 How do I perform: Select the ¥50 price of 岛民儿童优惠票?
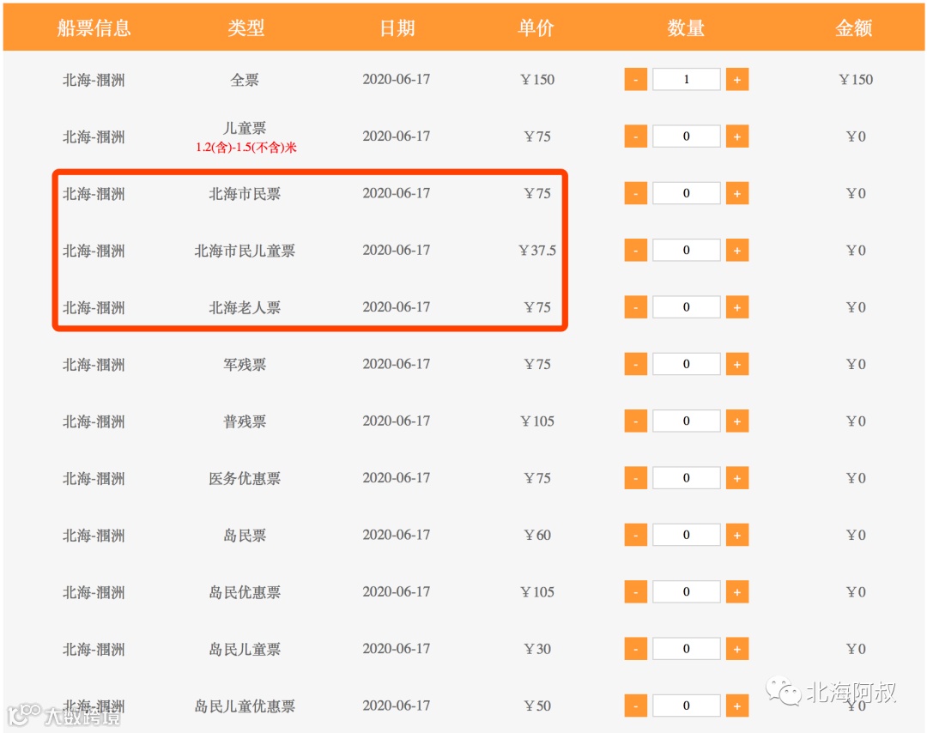click(x=537, y=706)
